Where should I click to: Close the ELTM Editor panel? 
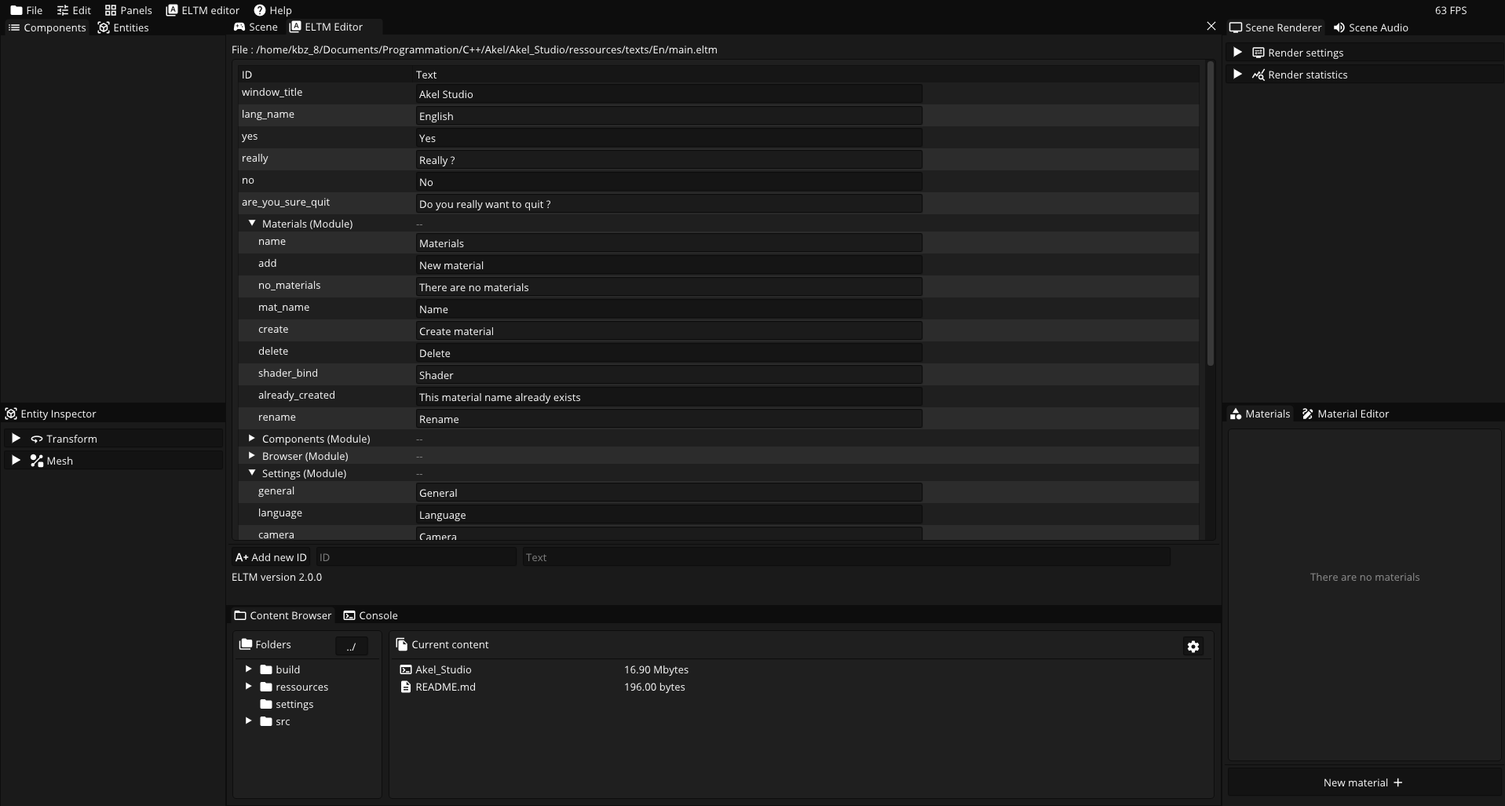pyautogui.click(x=1211, y=27)
